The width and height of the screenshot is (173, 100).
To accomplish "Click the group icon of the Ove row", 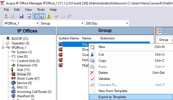I will tap(61, 55).
